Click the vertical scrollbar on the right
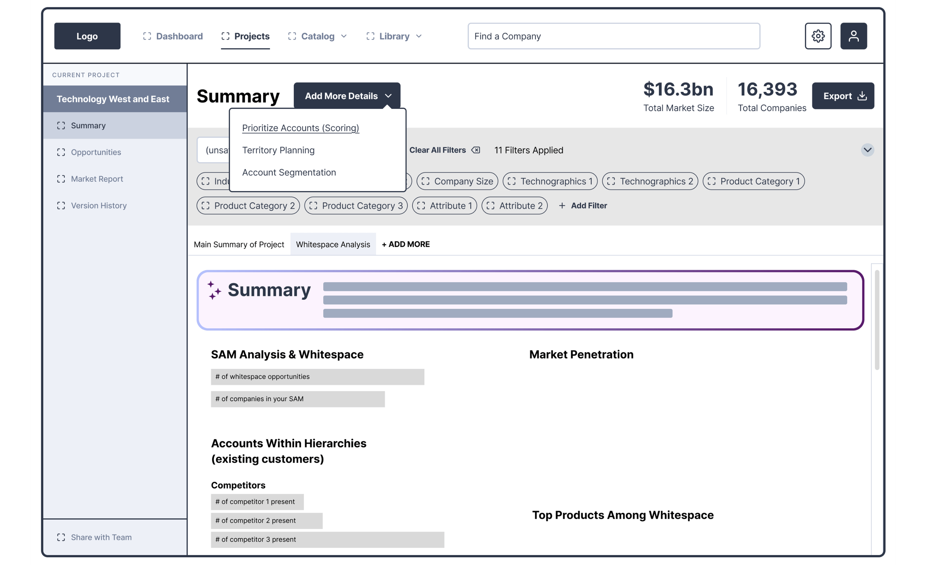The height and width of the screenshot is (565, 926). (877, 319)
